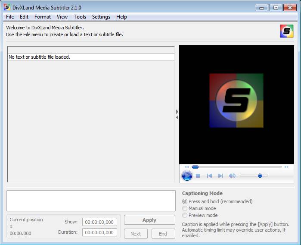Open the File menu
The height and width of the screenshot is (245, 301).
[10, 17]
